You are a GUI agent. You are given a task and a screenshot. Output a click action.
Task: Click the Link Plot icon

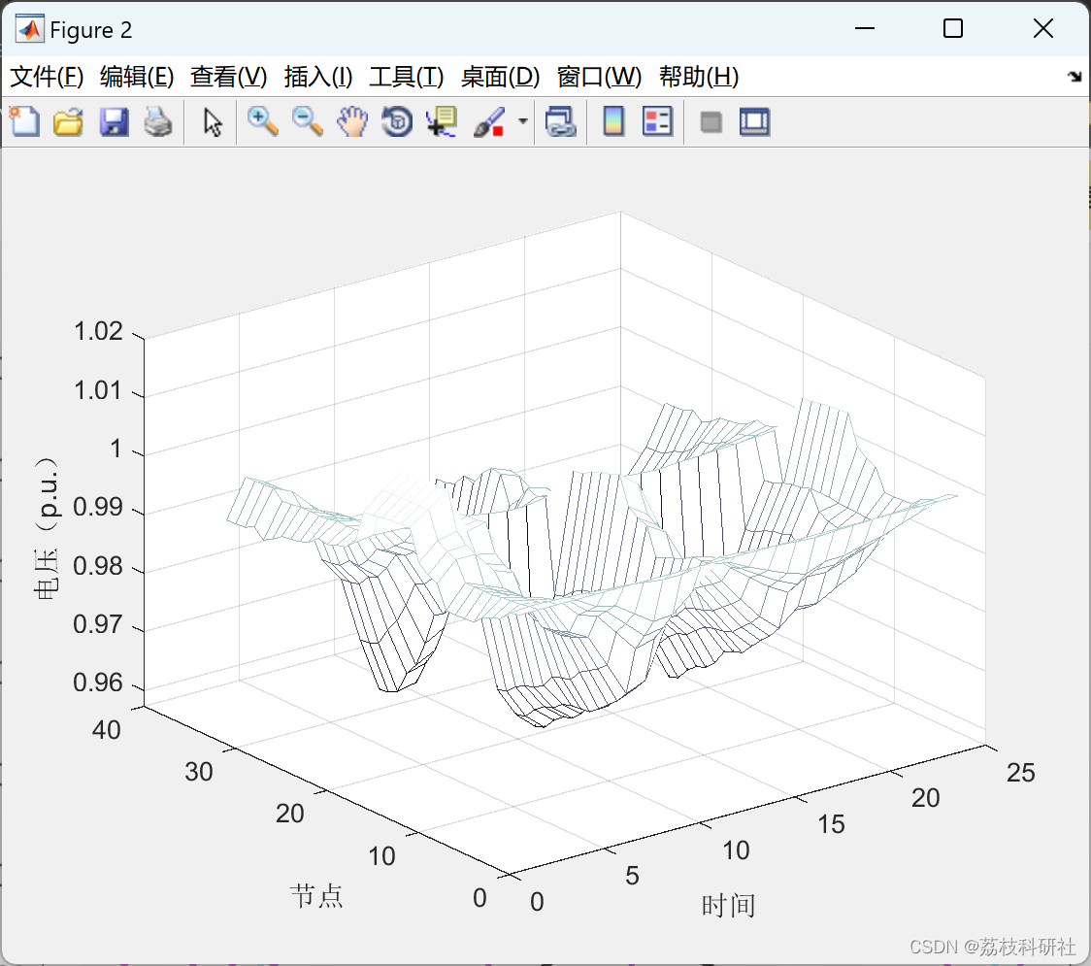[x=561, y=121]
